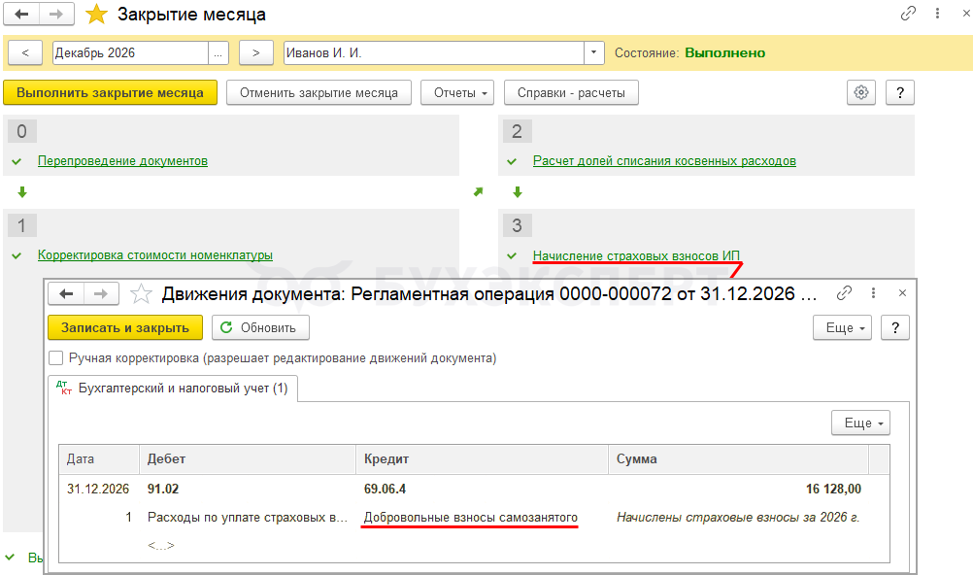Click checkmark beside Перепроведение документов
This screenshot has width=973, height=575.
click(17, 161)
